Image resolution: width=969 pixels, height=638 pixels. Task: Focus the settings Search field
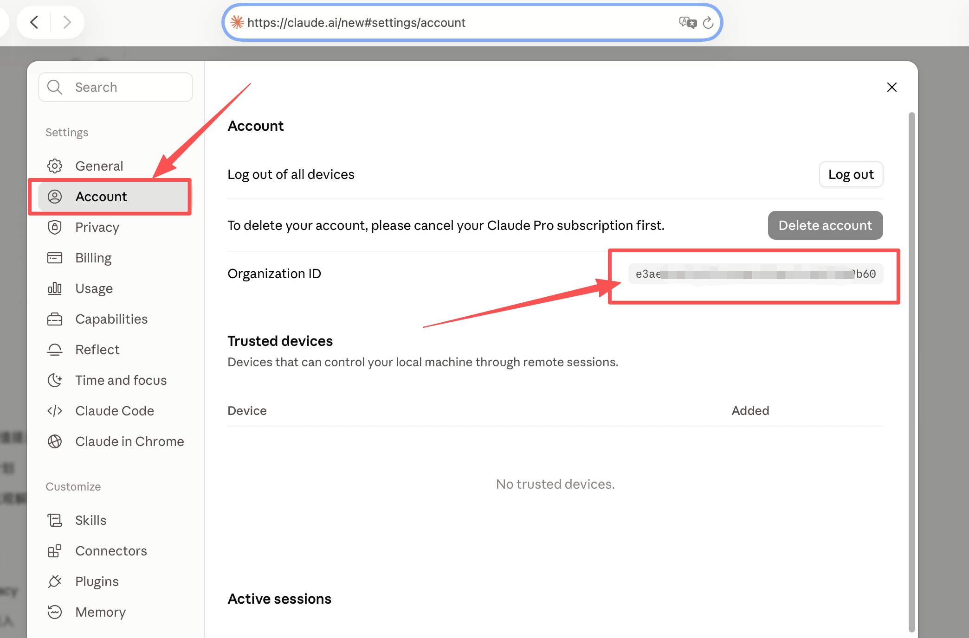[x=116, y=87]
